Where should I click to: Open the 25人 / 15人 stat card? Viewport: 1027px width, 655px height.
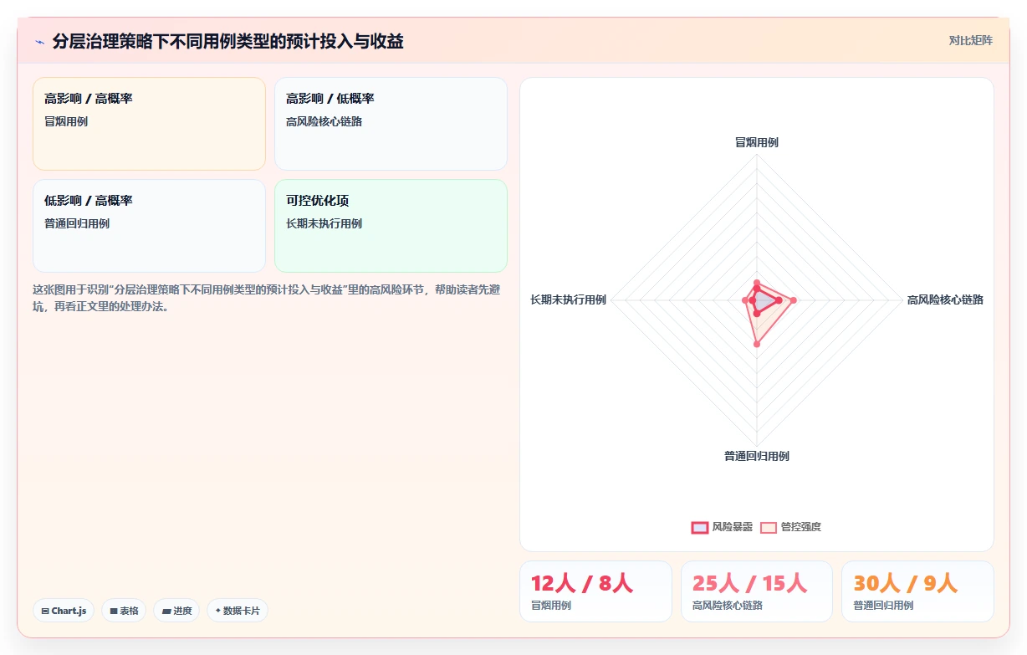pyautogui.click(x=757, y=591)
